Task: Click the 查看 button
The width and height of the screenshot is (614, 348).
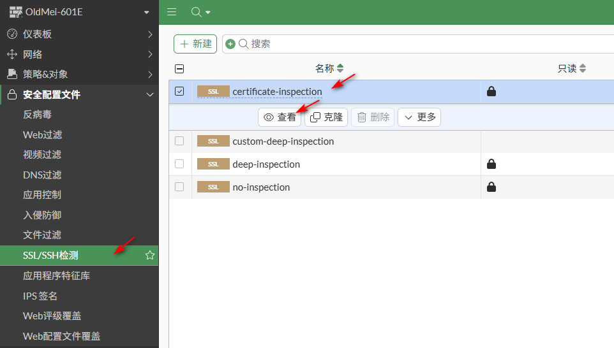Action: (x=280, y=117)
